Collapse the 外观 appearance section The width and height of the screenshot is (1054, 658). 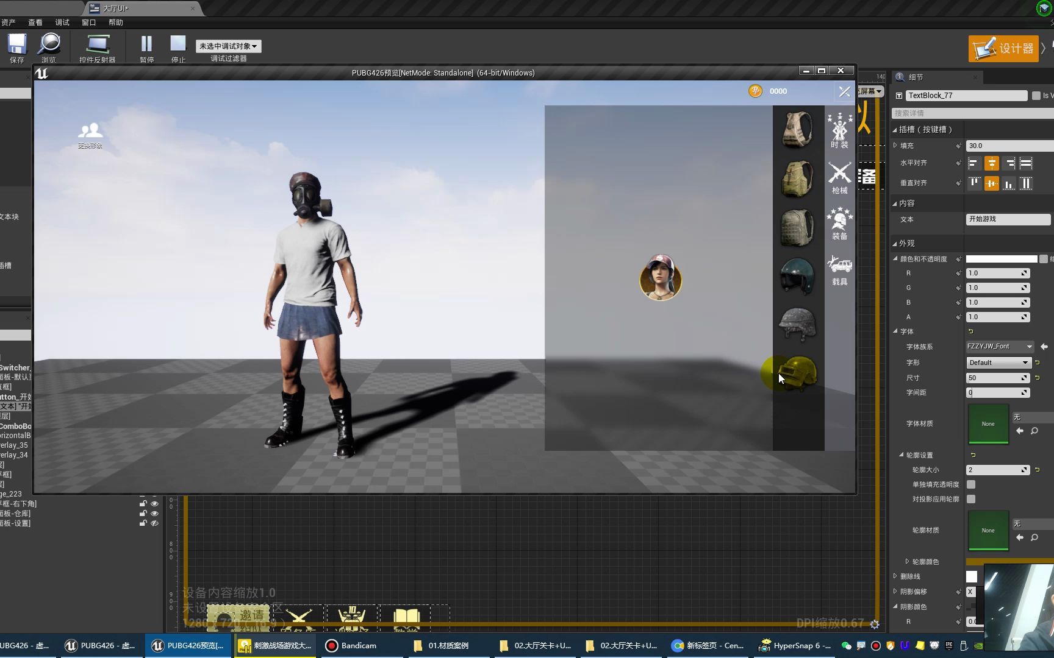click(x=895, y=244)
